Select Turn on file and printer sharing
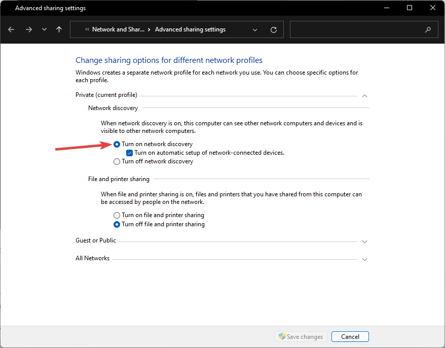Screen dimensions: 445x348 pos(117,215)
